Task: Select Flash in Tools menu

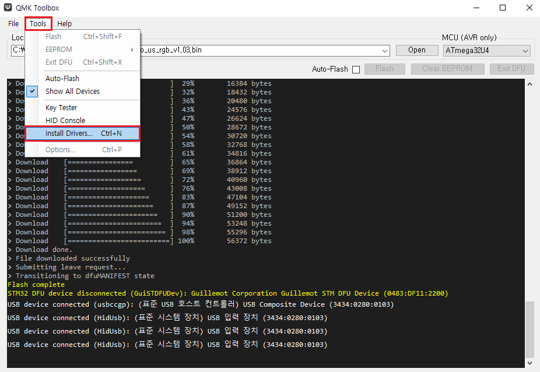Action: 83,37
